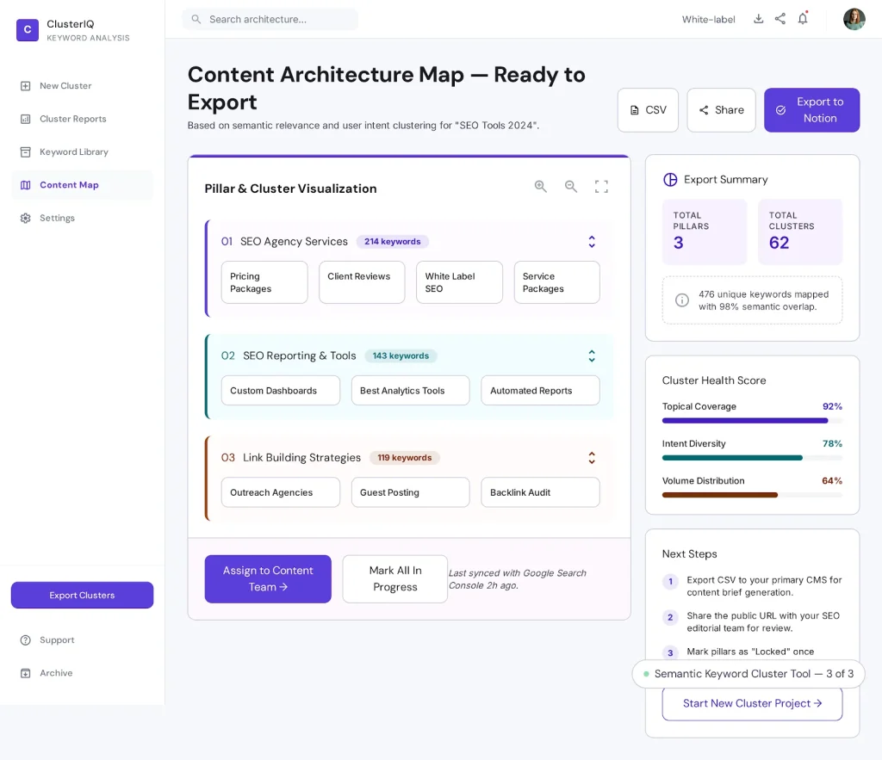This screenshot has height=760, width=882.
Task: Zoom in on the visualization
Action: [541, 187]
